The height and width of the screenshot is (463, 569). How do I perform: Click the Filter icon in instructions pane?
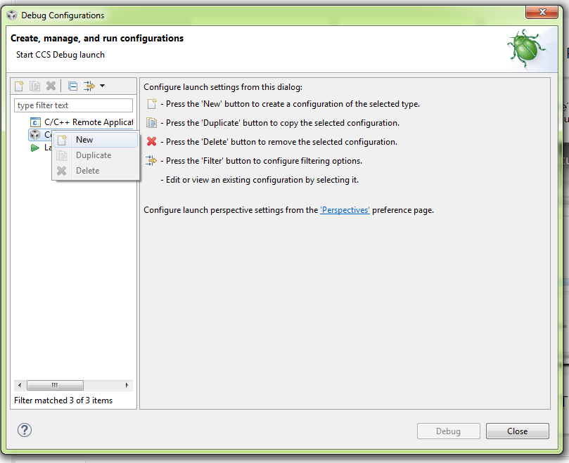pos(151,160)
